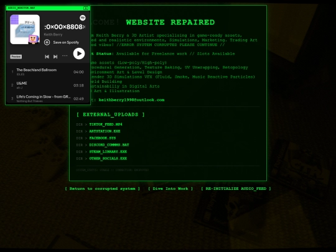Skip to previous track in Spotify widget
The height and width of the screenshot is (252, 336).
click(47, 57)
